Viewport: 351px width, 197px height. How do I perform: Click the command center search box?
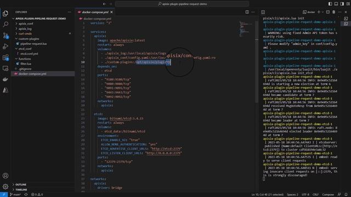coord(182,4)
